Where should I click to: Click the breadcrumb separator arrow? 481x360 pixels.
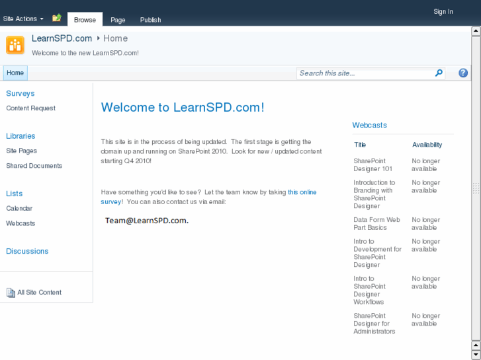pyautogui.click(x=99, y=38)
